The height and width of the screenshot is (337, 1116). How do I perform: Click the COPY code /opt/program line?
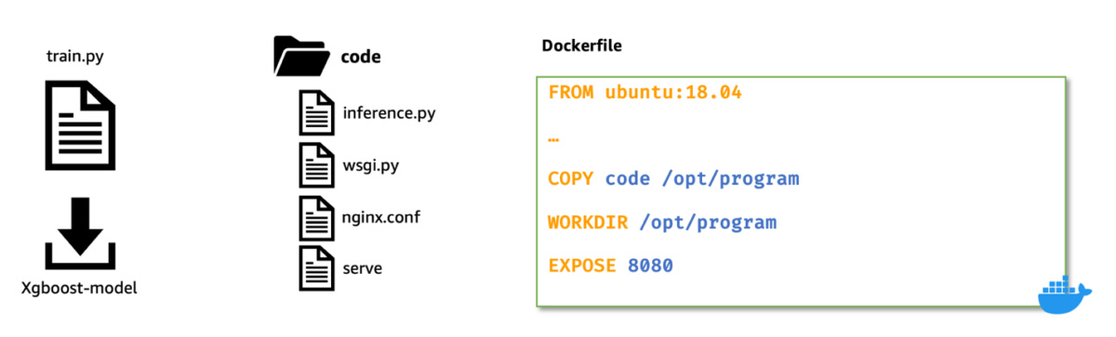click(x=673, y=179)
